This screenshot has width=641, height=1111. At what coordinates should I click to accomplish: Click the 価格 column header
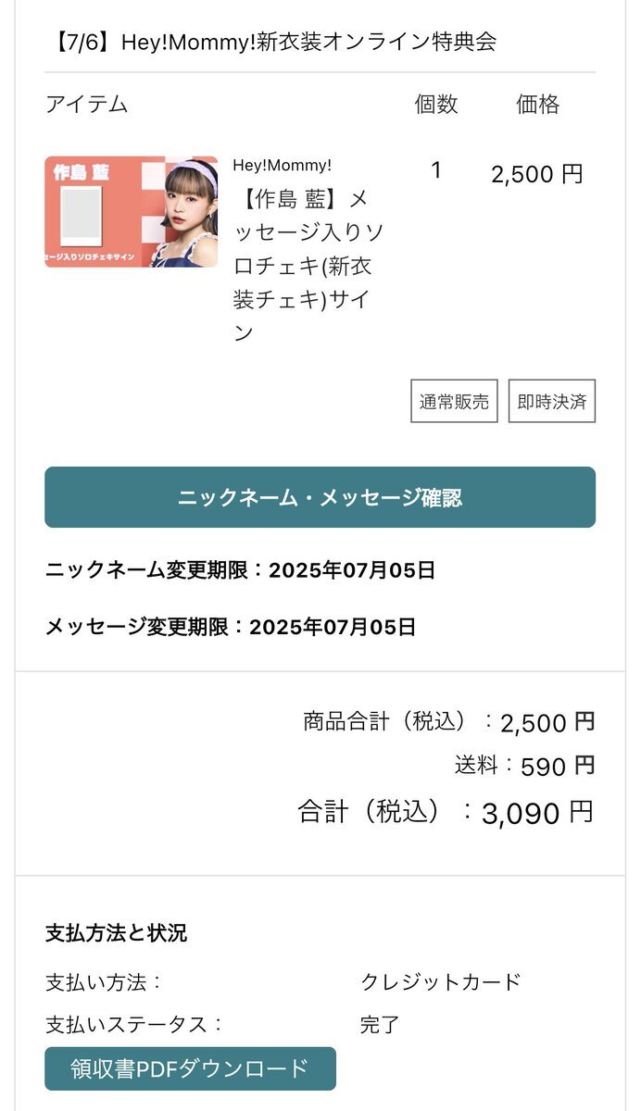point(537,104)
